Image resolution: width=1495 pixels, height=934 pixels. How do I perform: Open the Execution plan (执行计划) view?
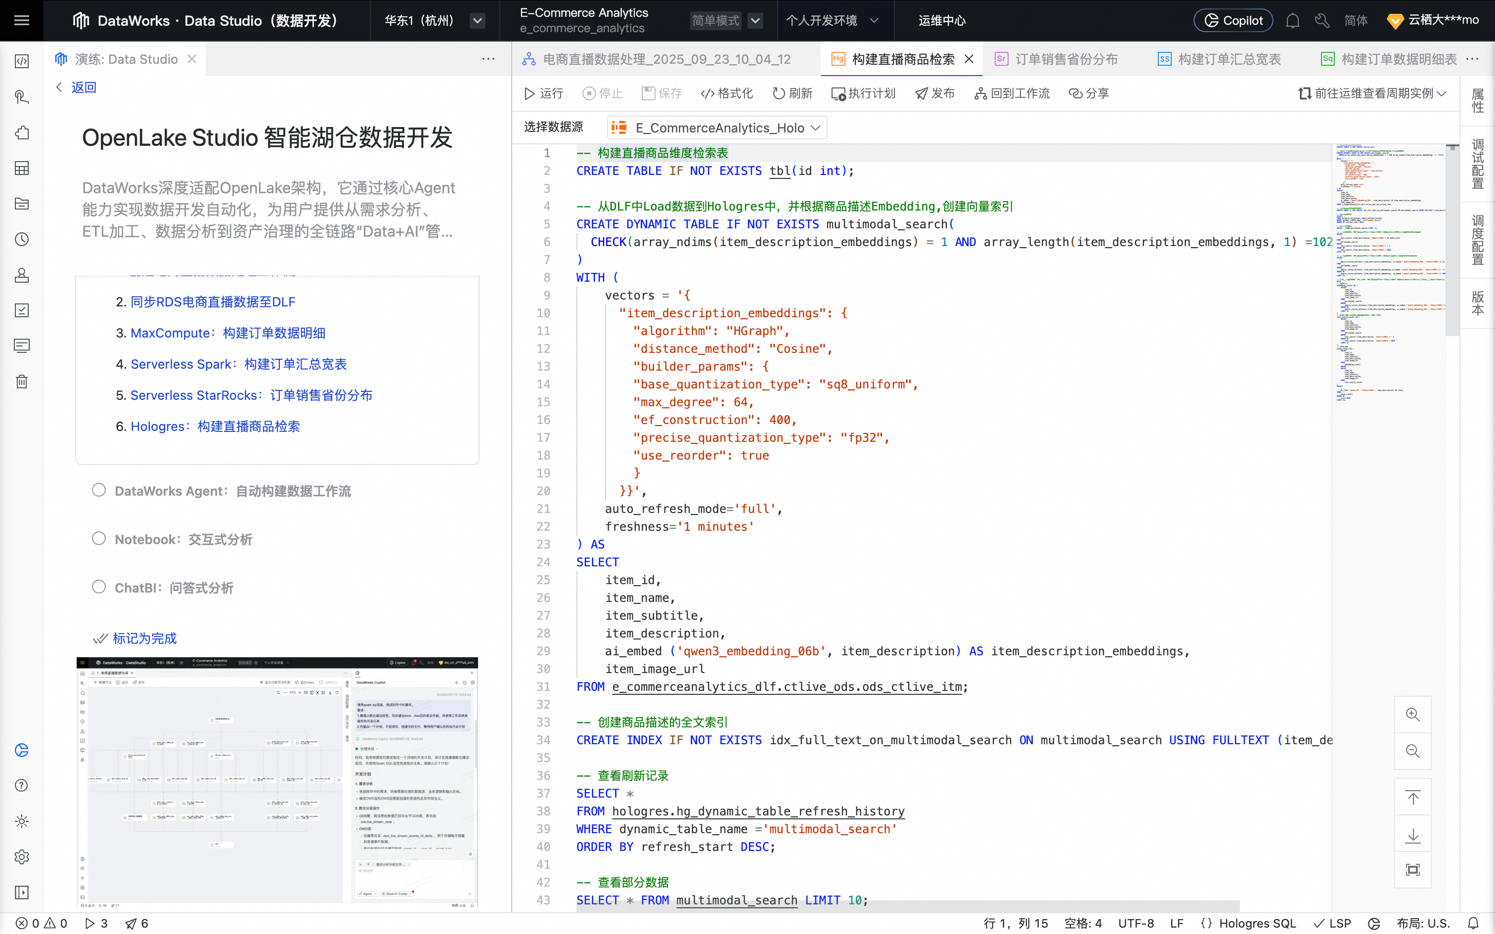click(x=864, y=93)
